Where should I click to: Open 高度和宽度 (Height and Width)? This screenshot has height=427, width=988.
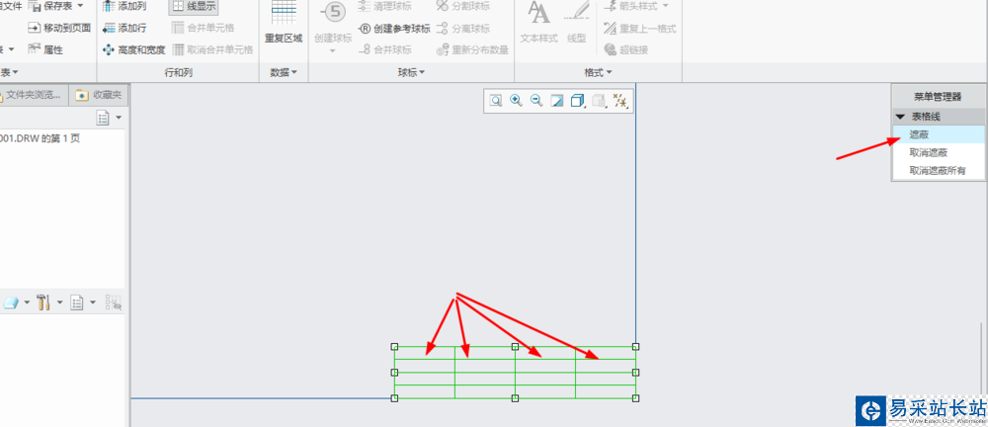click(133, 49)
